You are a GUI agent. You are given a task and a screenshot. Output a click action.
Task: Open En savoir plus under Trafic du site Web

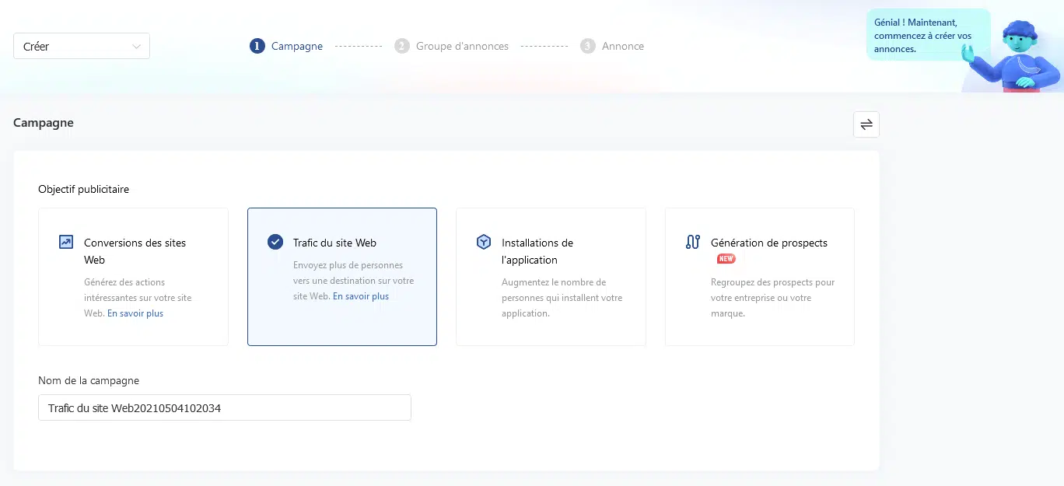(x=361, y=296)
